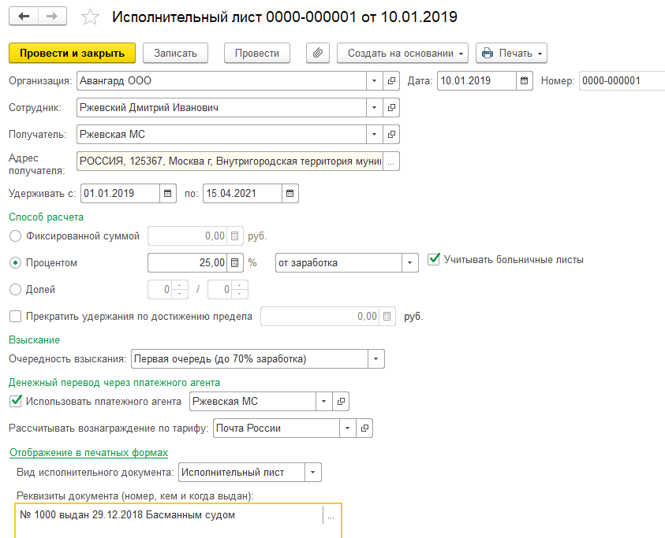Open calendar for Удерживать с date

[168, 193]
